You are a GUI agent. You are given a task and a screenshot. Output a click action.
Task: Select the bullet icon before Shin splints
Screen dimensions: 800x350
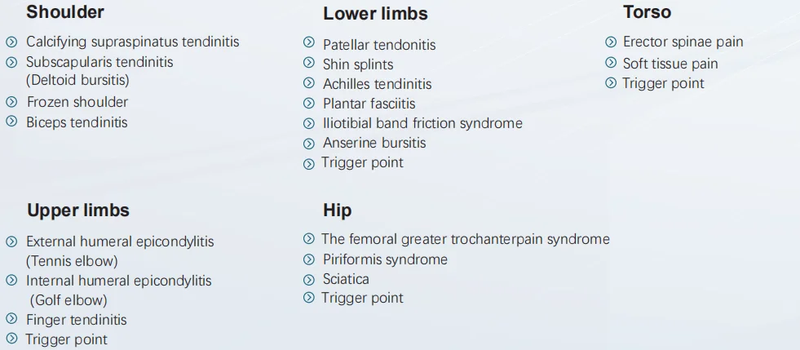[x=309, y=62]
